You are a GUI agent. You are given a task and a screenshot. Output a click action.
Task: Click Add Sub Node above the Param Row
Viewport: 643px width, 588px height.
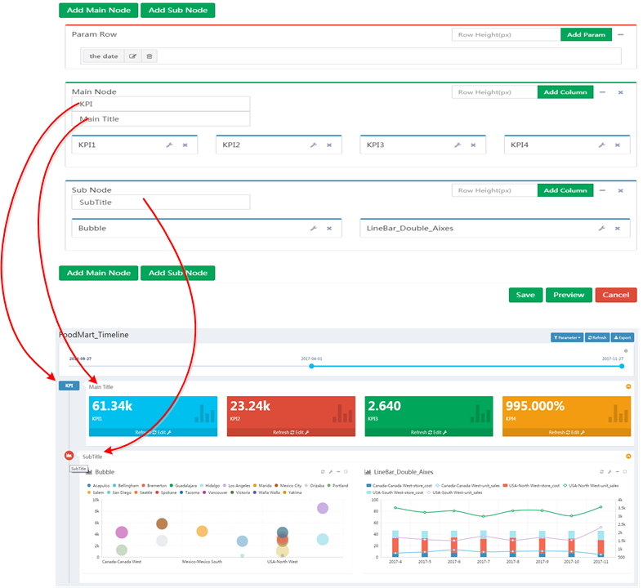coord(177,11)
